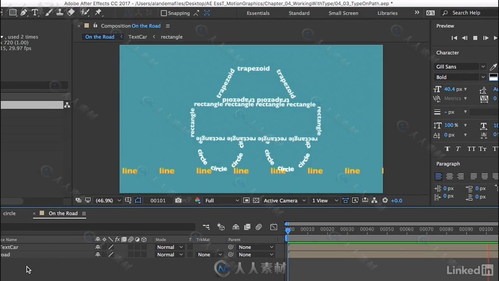Jump to first frame in Preview
The width and height of the screenshot is (499, 281).
point(454,38)
